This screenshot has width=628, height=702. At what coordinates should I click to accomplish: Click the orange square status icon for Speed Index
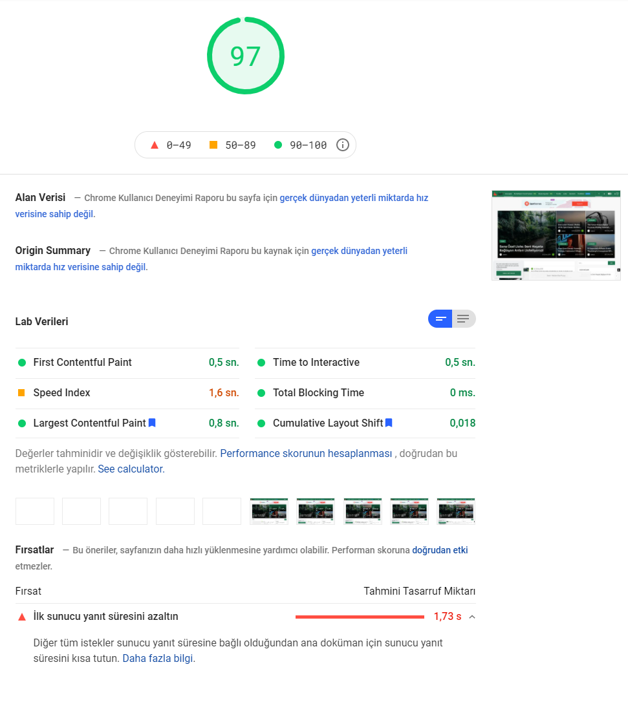pyautogui.click(x=21, y=392)
